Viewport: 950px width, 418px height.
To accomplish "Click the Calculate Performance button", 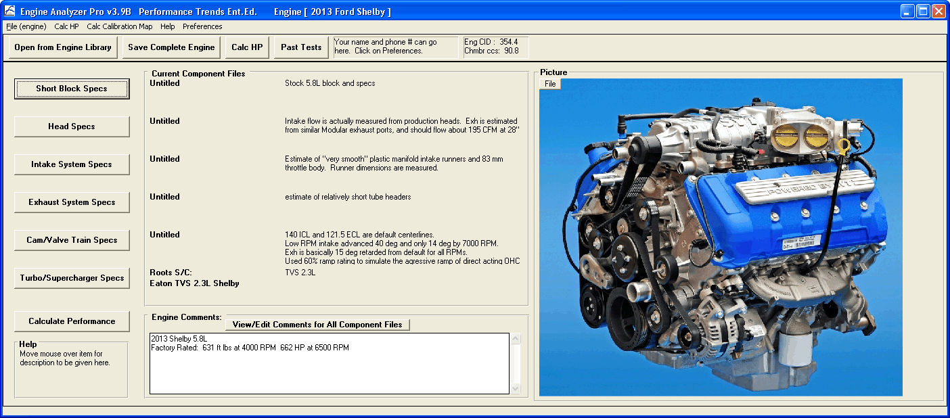I will coord(72,321).
